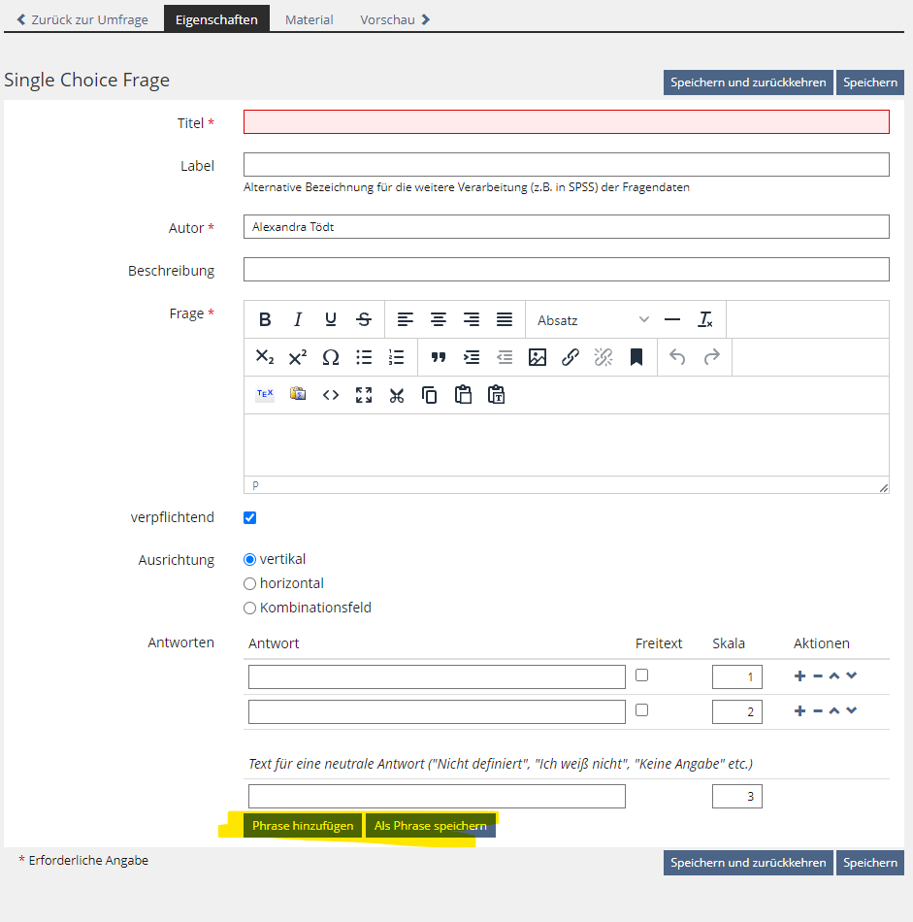Select Kombinationsfeld orientation
The width and height of the screenshot is (913, 922).
click(x=250, y=608)
